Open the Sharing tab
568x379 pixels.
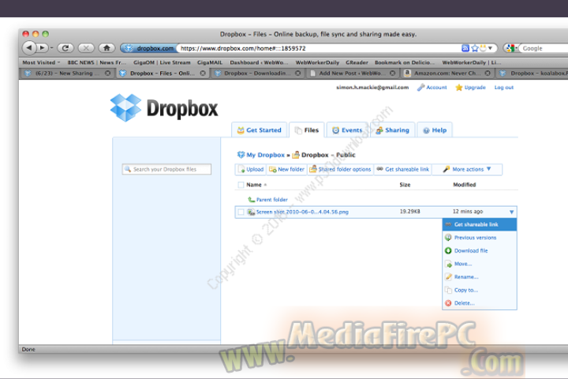(x=392, y=130)
